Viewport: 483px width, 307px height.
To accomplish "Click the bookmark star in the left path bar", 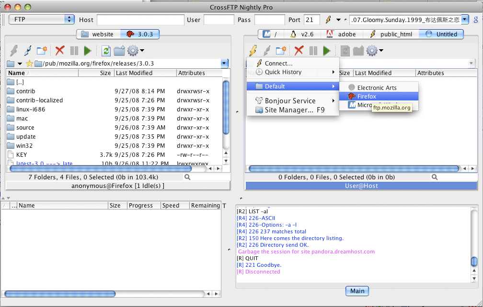I will [29, 64].
